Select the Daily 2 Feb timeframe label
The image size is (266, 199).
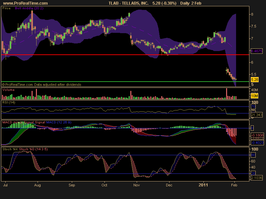tap(191, 3)
